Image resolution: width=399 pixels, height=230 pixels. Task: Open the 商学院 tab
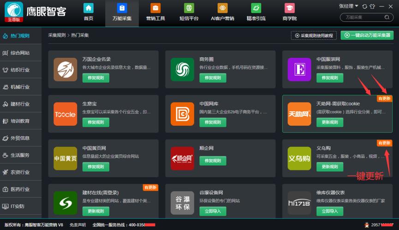pyautogui.click(x=290, y=12)
